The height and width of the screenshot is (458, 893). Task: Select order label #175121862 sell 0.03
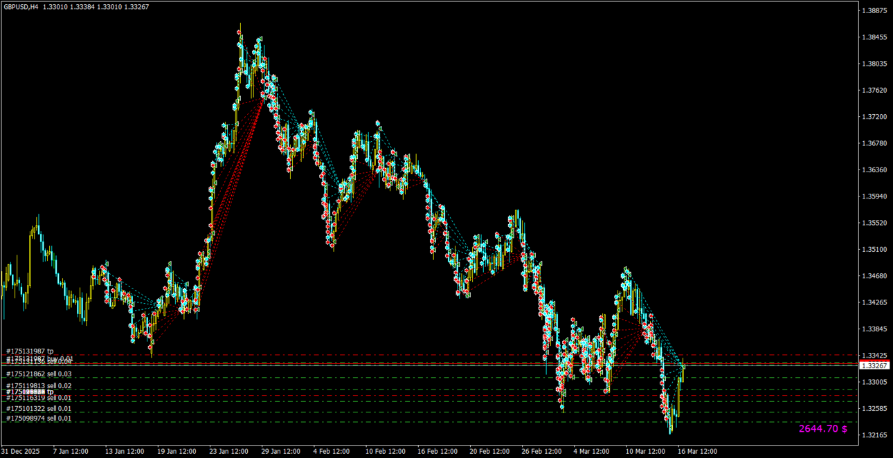click(x=39, y=374)
